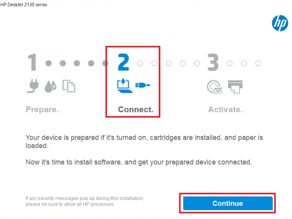Click the large blue number 2
The image size is (292, 219).
pyautogui.click(x=124, y=62)
